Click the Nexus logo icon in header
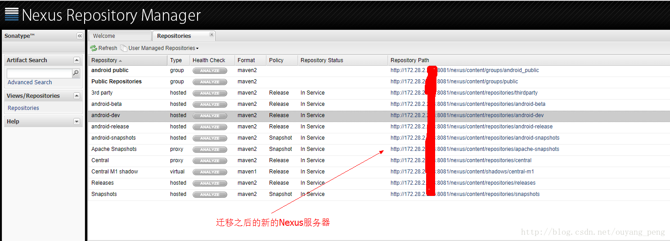This screenshot has height=241, width=670. [x=12, y=14]
